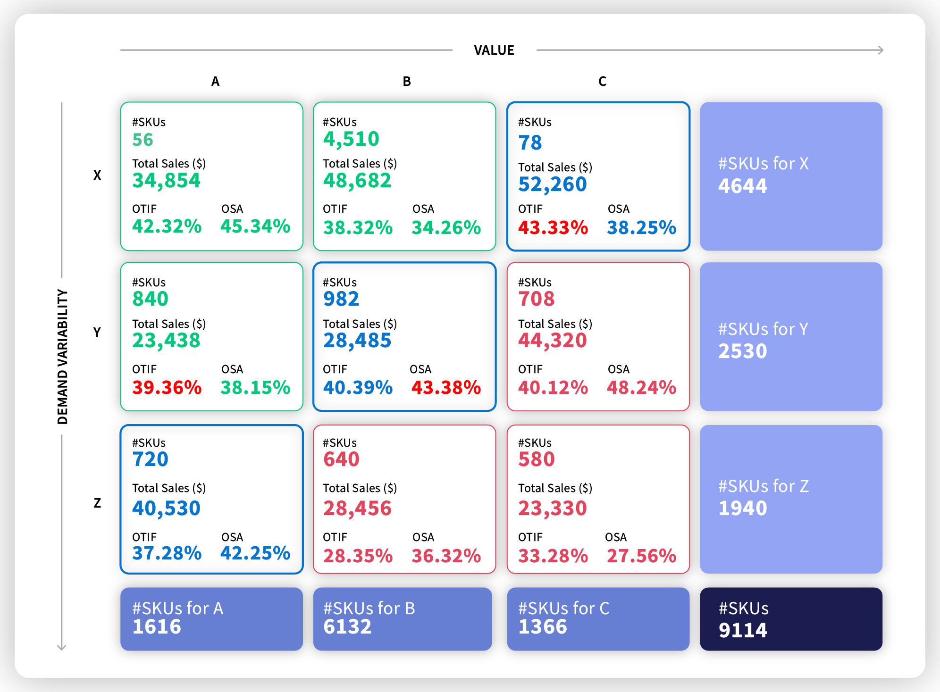Click OTIF value 37.28%

point(167,553)
